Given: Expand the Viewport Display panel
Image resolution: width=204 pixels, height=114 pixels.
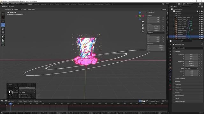Looking at the screenshot, I should tap(179, 96).
